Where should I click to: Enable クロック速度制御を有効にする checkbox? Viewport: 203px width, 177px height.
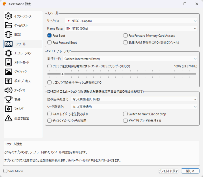click(x=49, y=66)
